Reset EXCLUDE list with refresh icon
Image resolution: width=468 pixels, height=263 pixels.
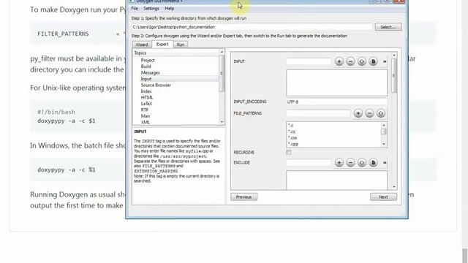click(362, 162)
